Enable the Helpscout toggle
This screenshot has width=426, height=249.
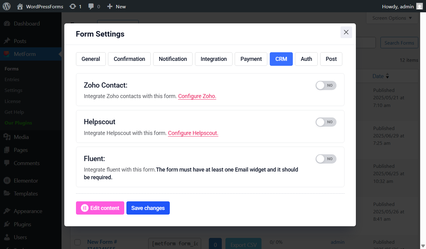[326, 122]
